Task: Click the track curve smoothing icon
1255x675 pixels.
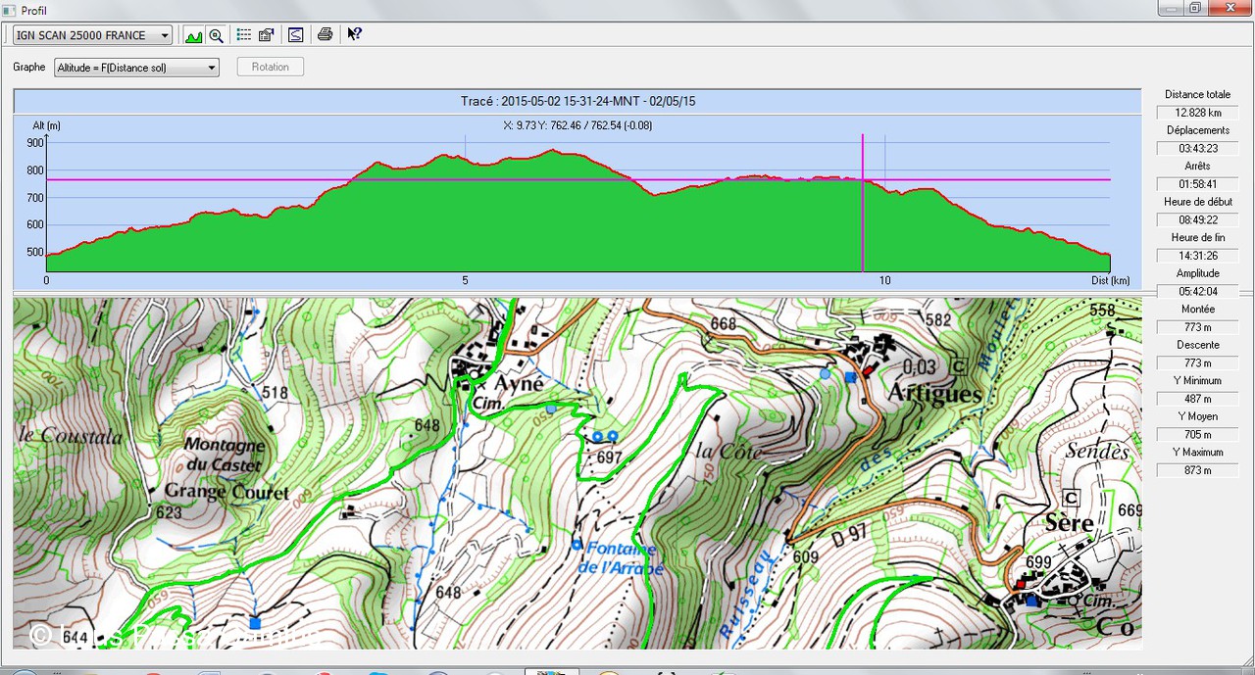Action: [295, 35]
